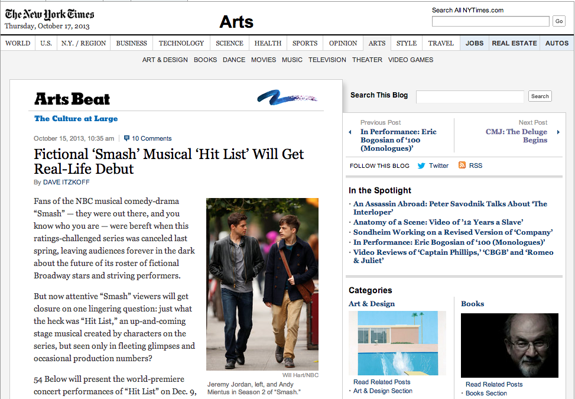Open Sondheim 'Company' spotlight article
This screenshot has height=399, width=575.
(453, 232)
